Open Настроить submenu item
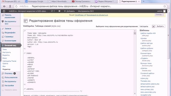Image resolution: width=171 pixels, height=96 pixels. pyautogui.click(x=6, y=52)
